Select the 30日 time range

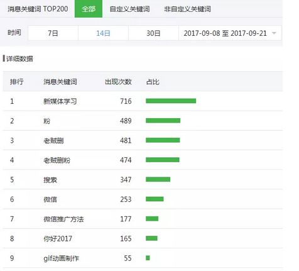(x=153, y=33)
